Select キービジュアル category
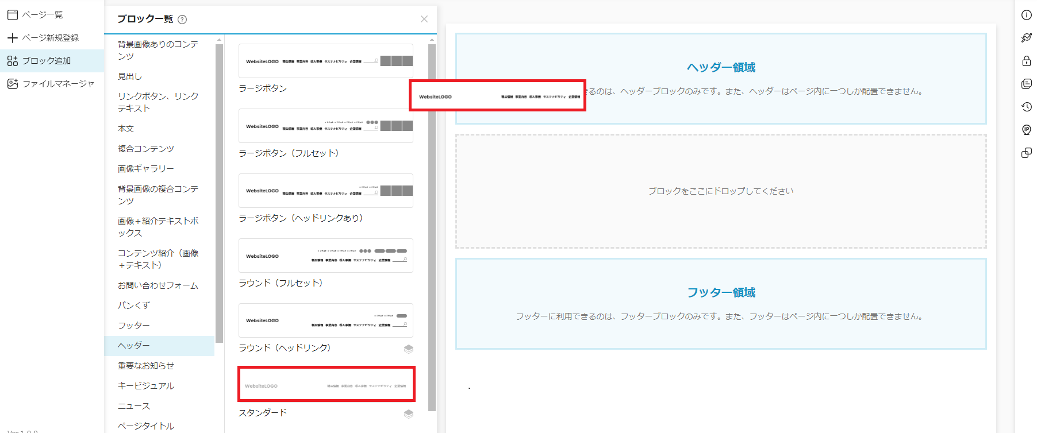Screen dimensions: 1037x433 (x=159, y=386)
